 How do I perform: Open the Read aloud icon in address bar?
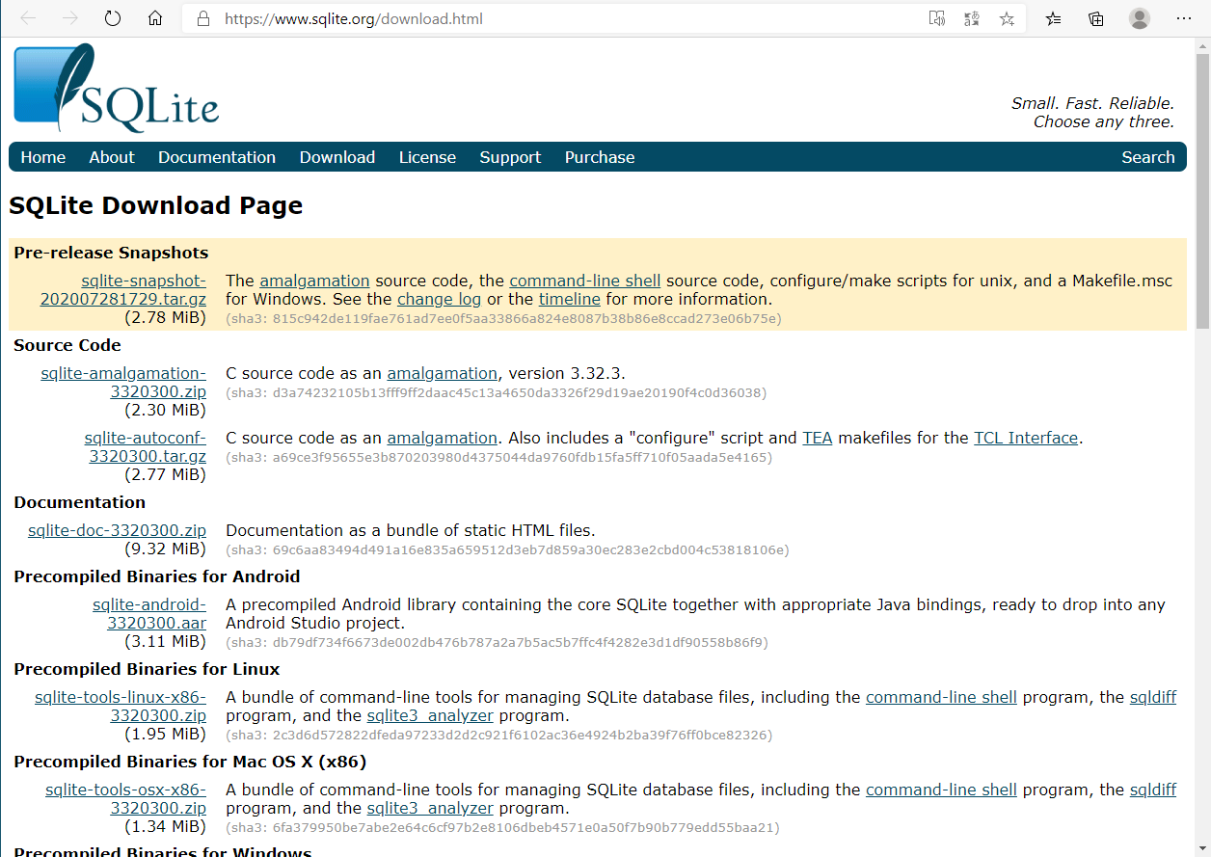(x=936, y=18)
